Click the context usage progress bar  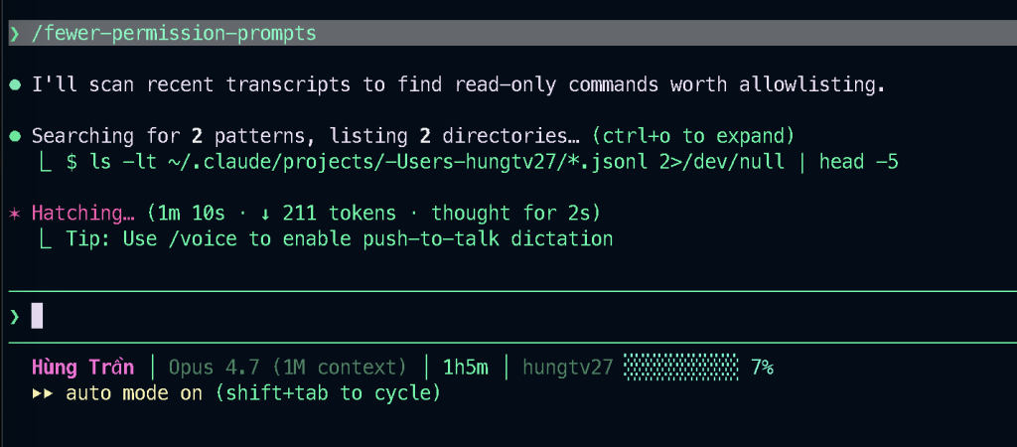tap(681, 368)
